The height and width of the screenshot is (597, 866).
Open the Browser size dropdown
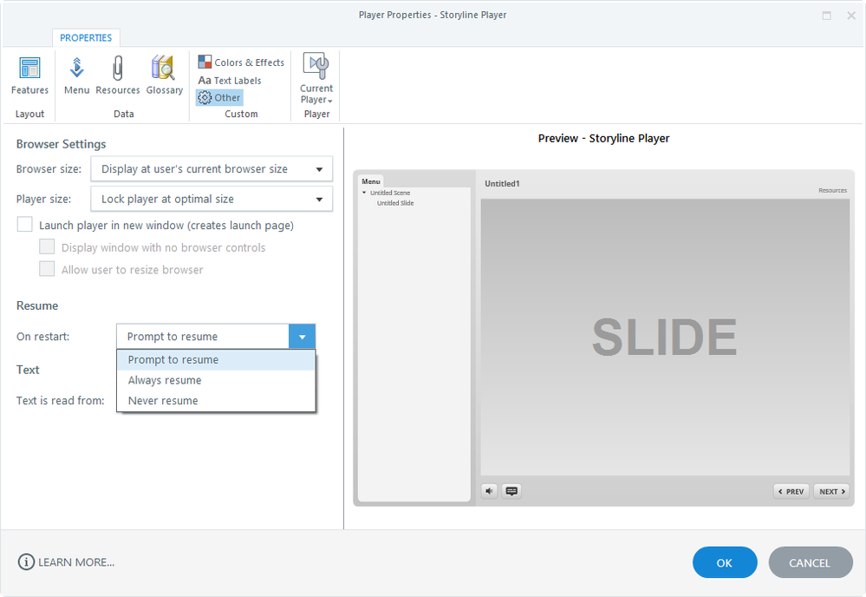[x=212, y=169]
